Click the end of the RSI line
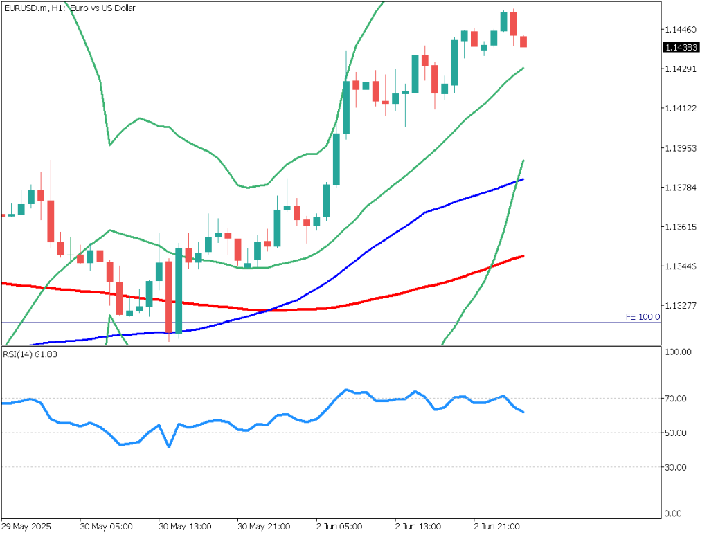This screenshot has width=709, height=535. tap(523, 412)
